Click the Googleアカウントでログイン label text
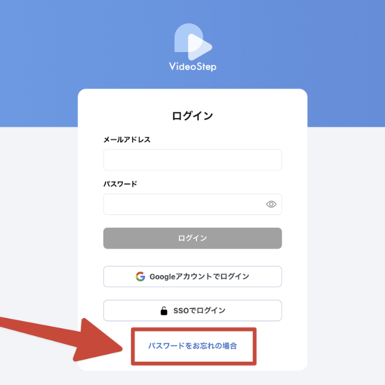The width and height of the screenshot is (385, 385). 200,276
